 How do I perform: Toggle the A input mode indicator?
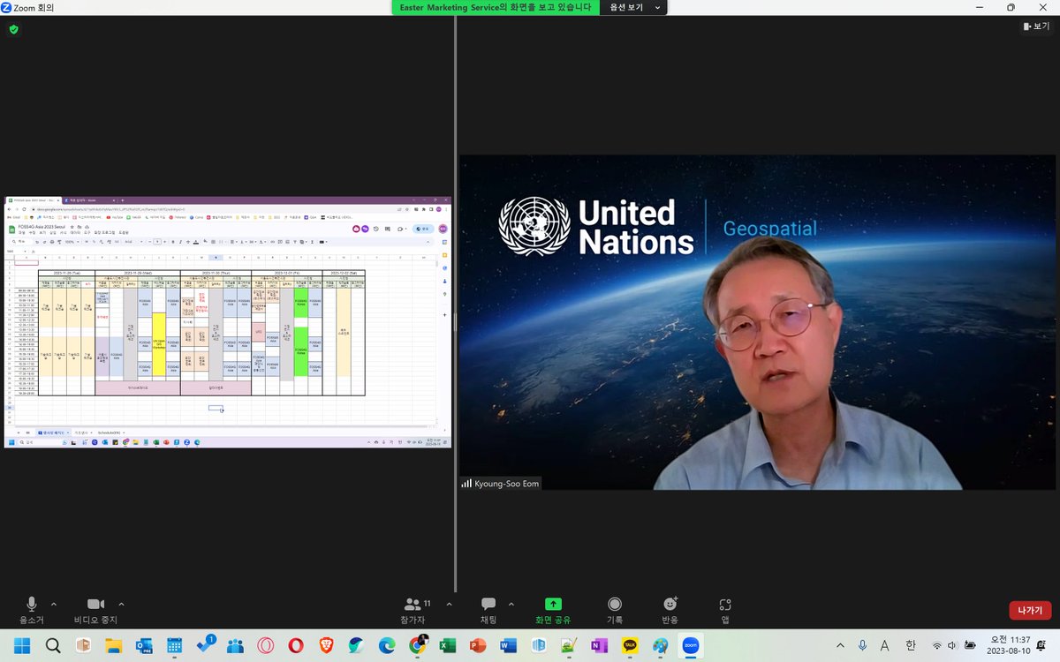point(885,646)
